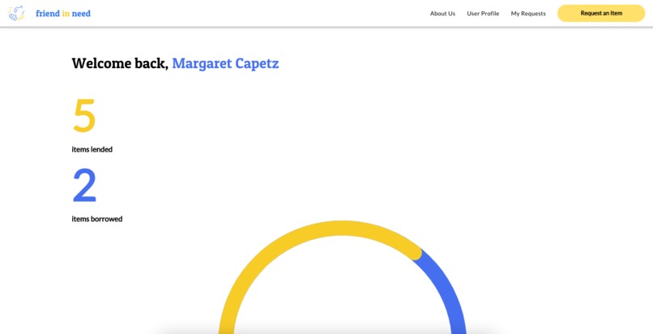Click the Welcome back heading text

coord(120,64)
